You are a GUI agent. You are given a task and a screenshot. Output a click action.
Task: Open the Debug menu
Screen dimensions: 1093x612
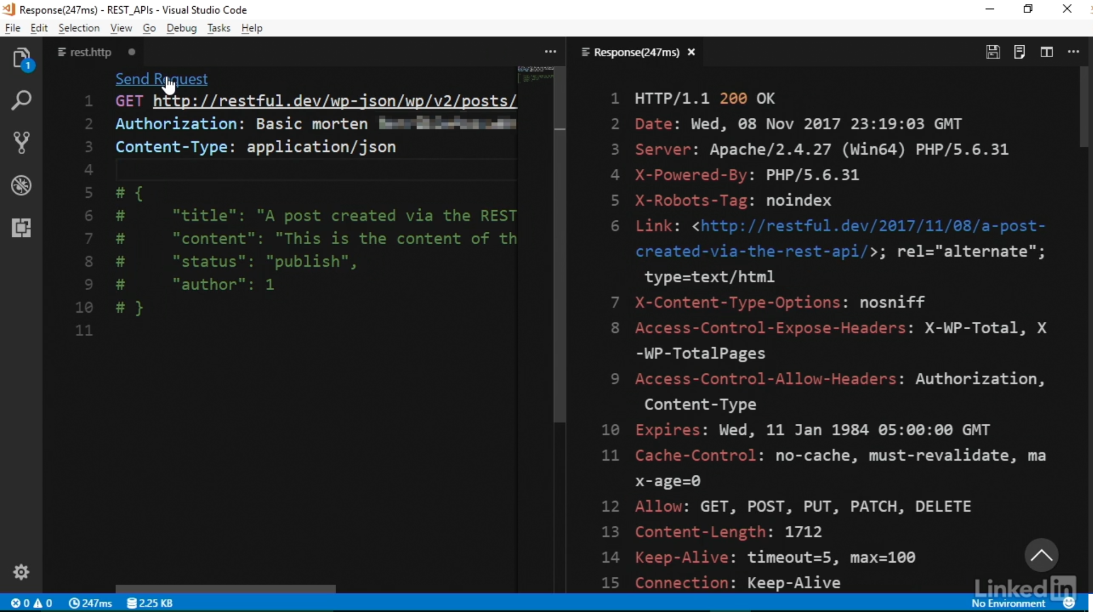click(181, 28)
